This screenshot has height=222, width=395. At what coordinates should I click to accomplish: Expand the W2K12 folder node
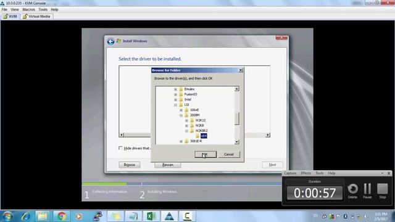(x=186, y=121)
